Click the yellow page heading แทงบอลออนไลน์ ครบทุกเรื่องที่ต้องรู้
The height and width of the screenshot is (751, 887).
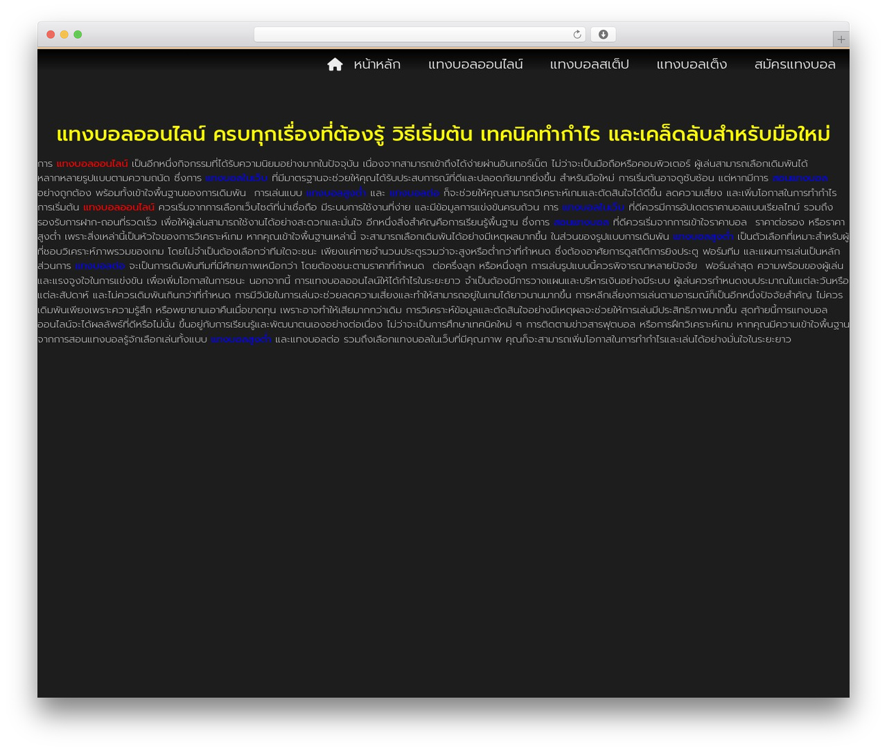pos(443,134)
